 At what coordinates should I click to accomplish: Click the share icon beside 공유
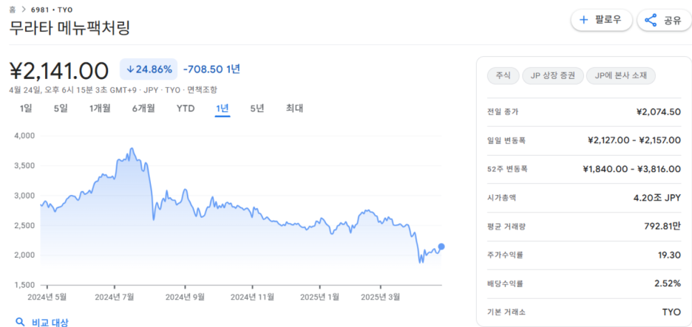tap(651, 20)
